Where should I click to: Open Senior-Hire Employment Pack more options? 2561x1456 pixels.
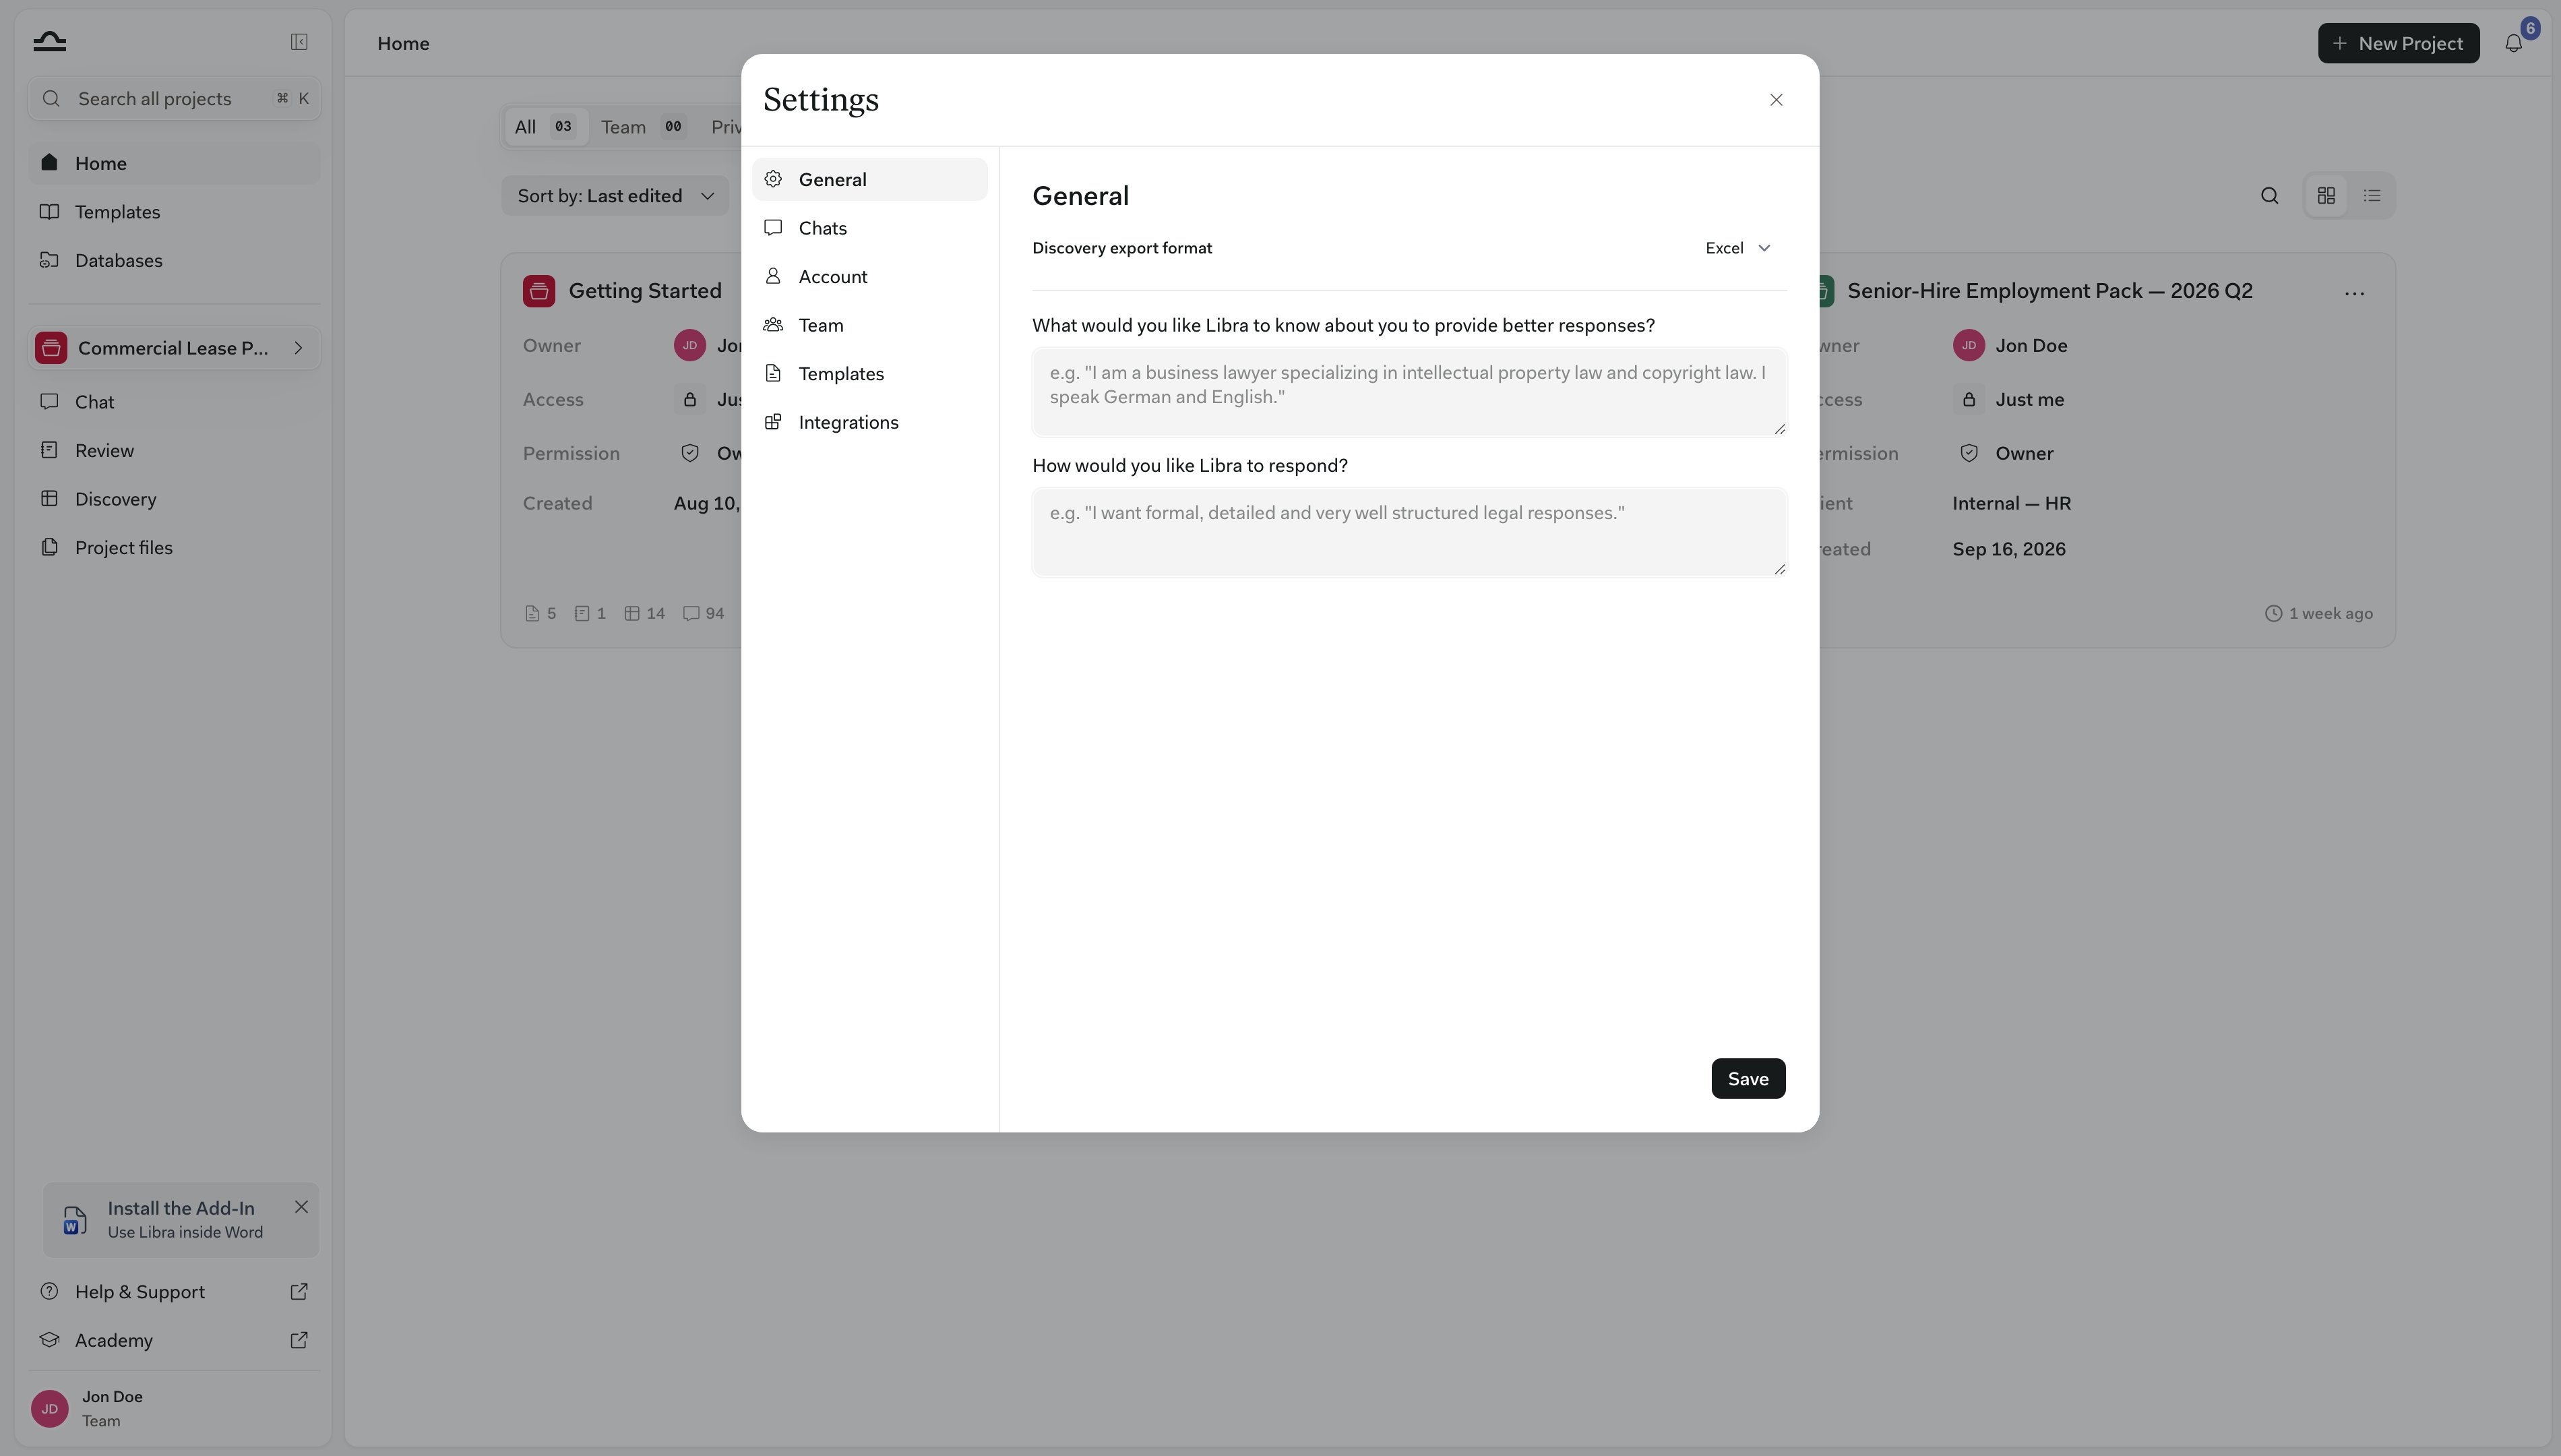point(2354,293)
